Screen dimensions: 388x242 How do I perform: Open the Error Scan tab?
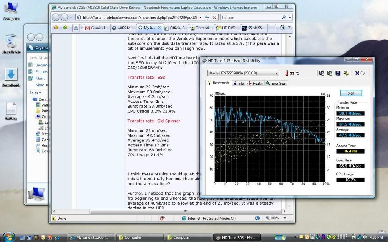[x=276, y=84]
